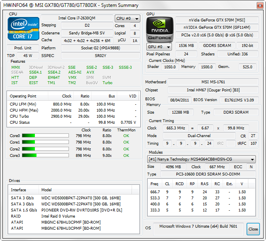
Task: Click the MSI MS-1761 motherboard field
Action: 213,82
